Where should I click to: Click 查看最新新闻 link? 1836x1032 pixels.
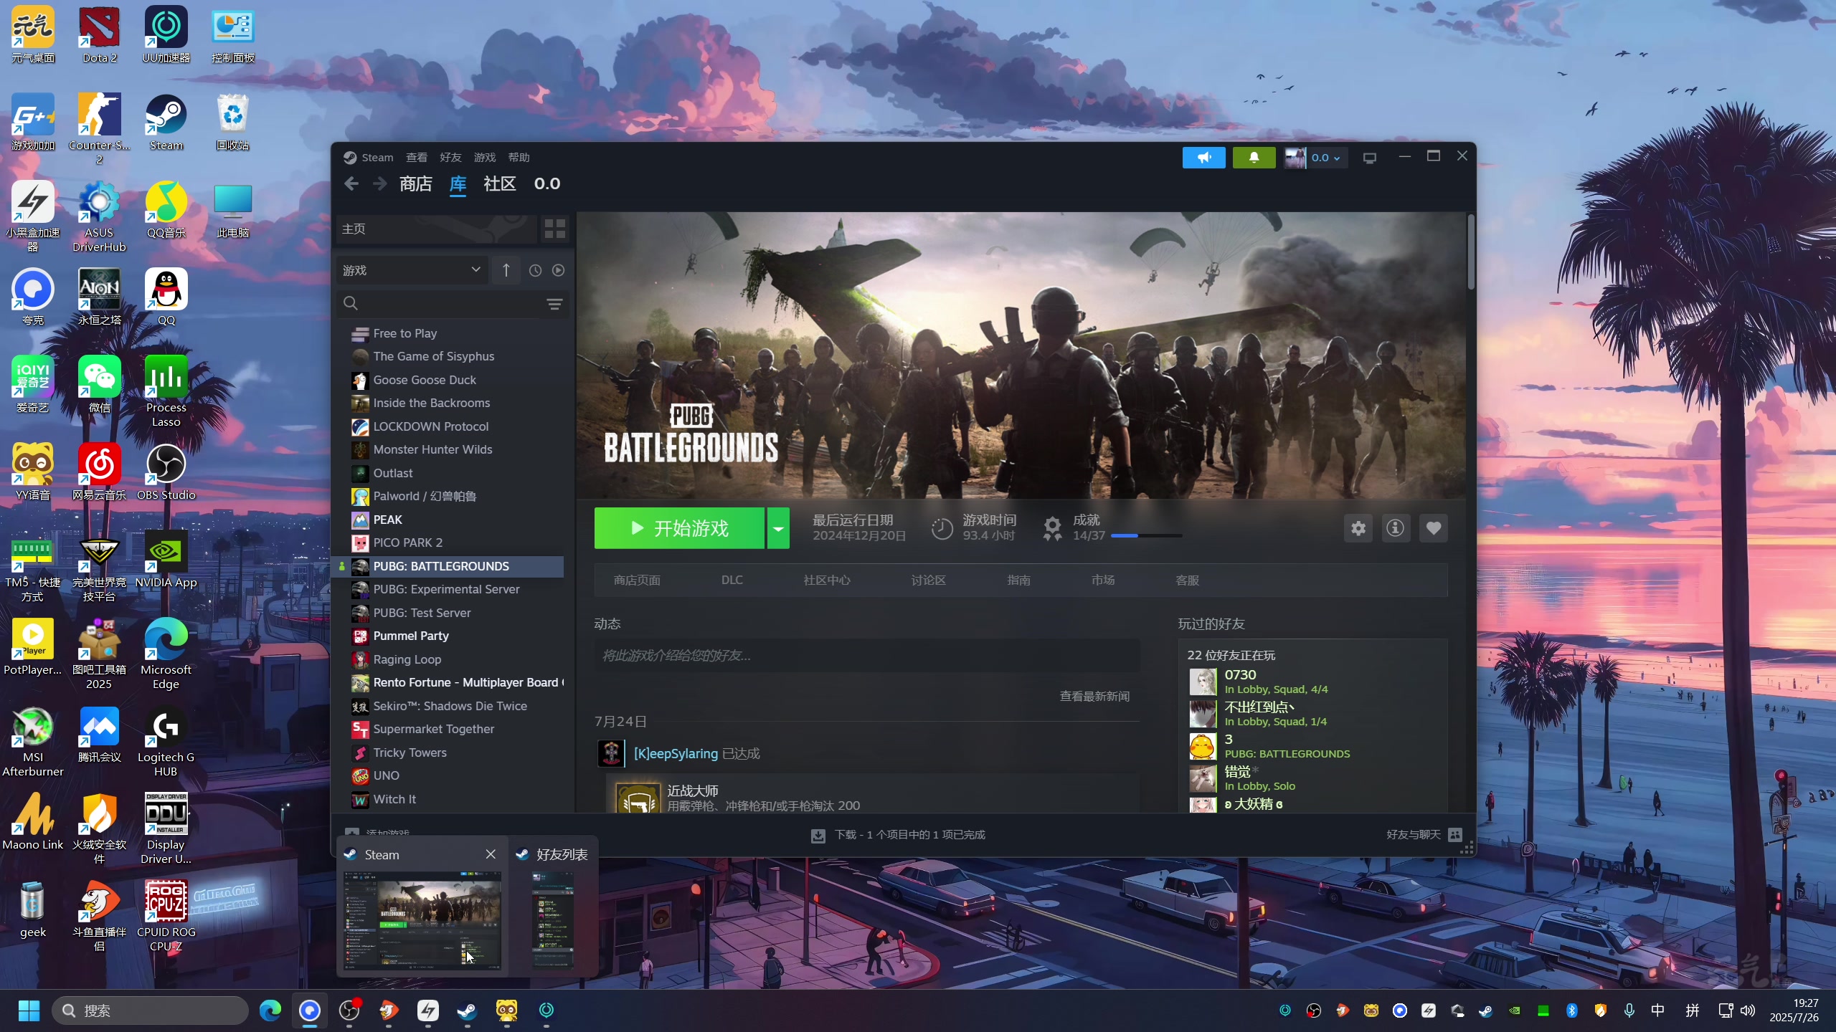tap(1094, 697)
